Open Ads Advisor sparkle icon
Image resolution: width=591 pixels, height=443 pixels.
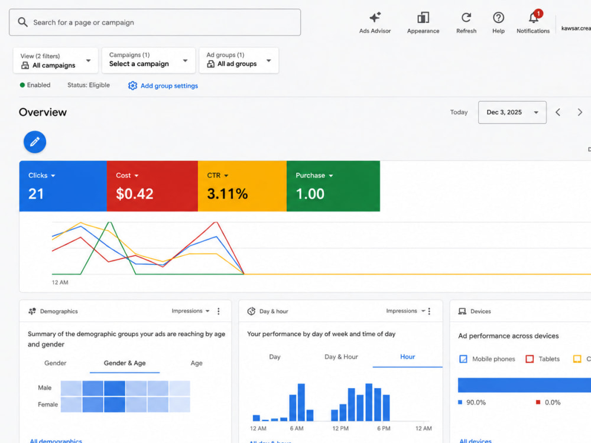(x=375, y=17)
